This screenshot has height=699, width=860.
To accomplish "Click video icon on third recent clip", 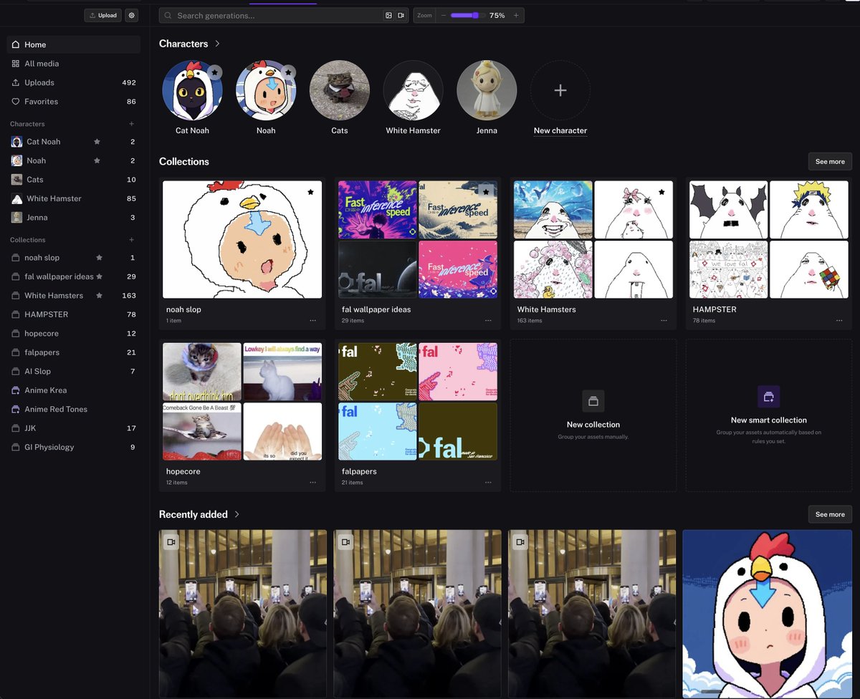I will tap(520, 542).
